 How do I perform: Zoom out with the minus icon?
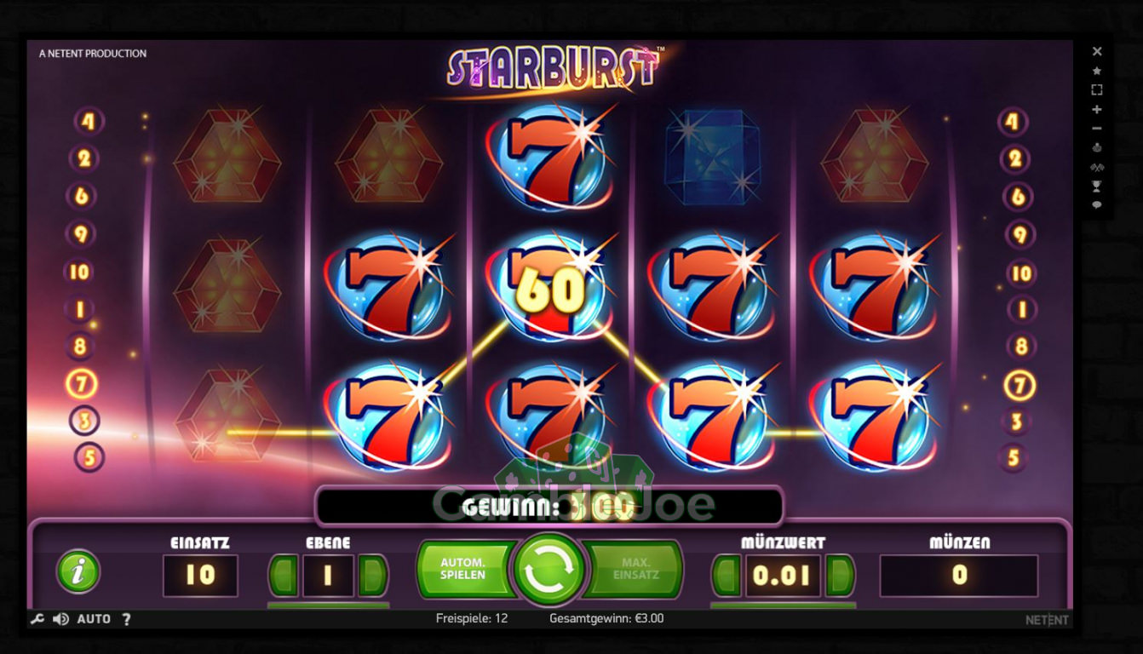(1097, 129)
